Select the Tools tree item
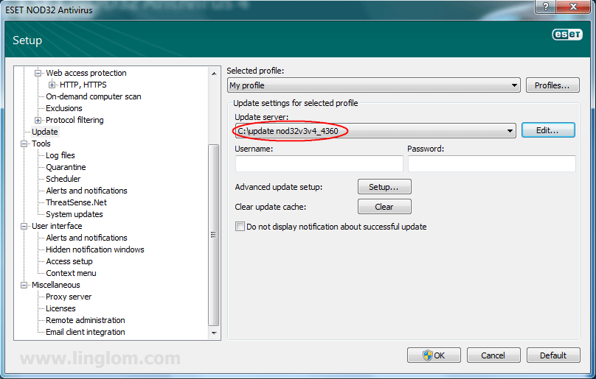 (x=41, y=144)
